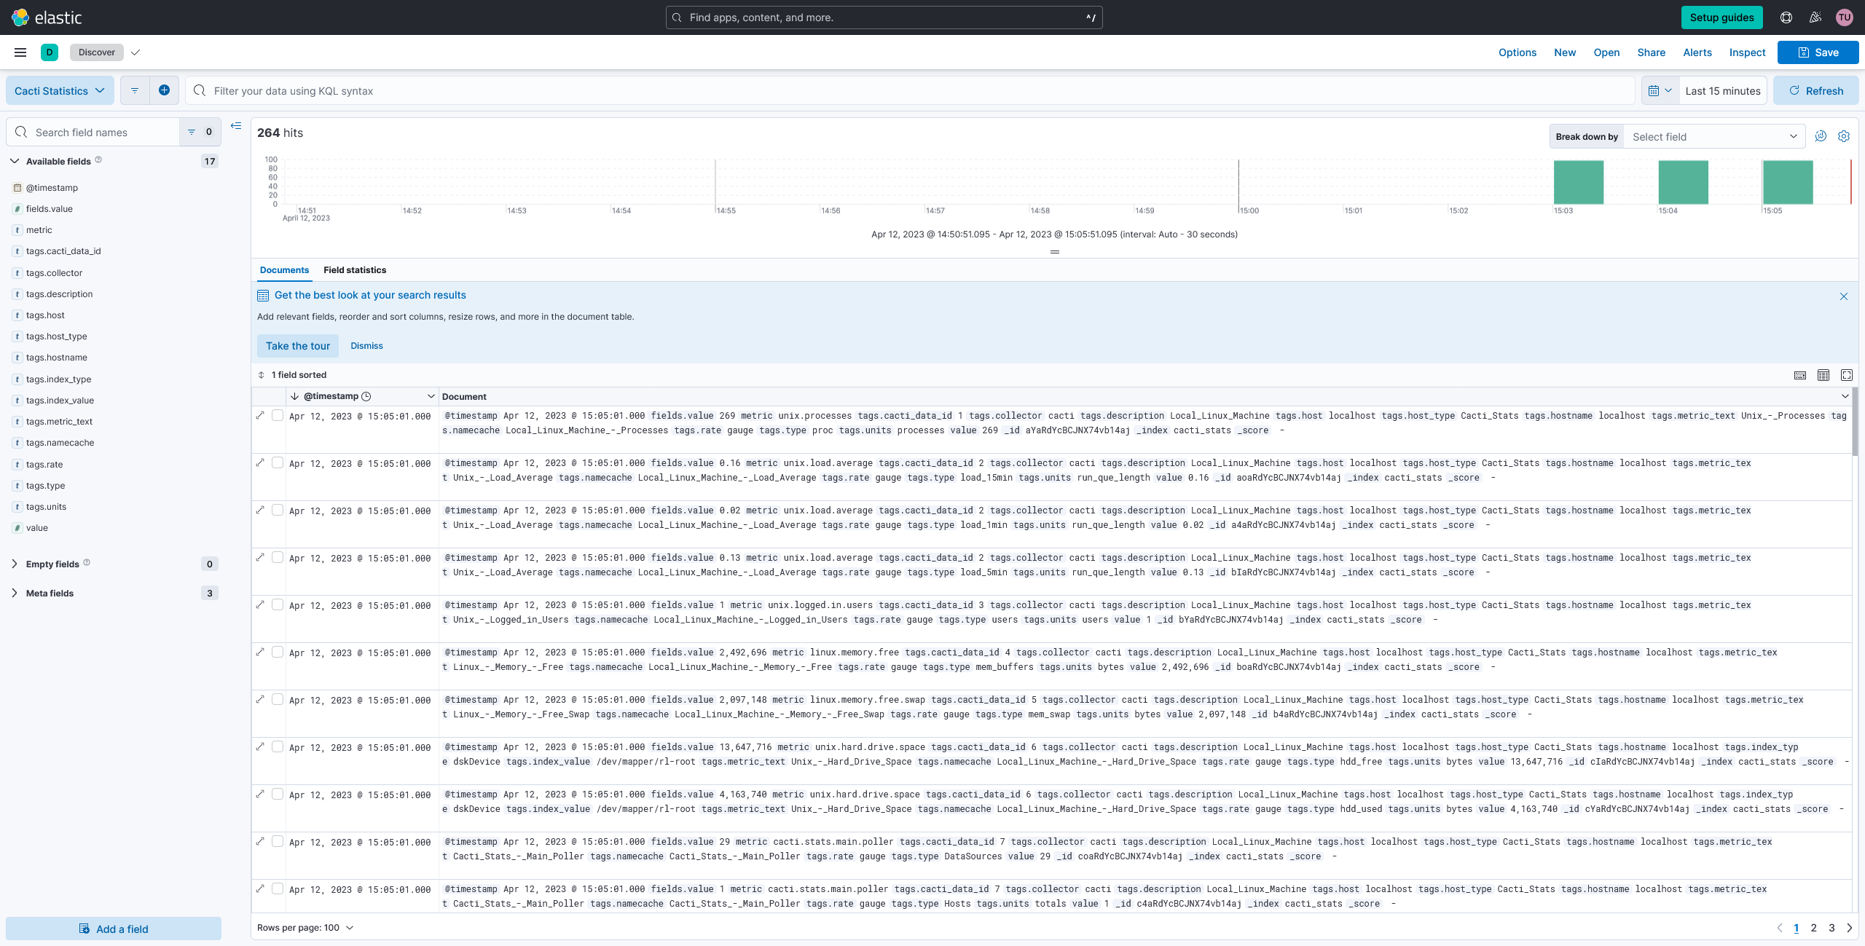Close the search results tour callout

coord(1844,296)
